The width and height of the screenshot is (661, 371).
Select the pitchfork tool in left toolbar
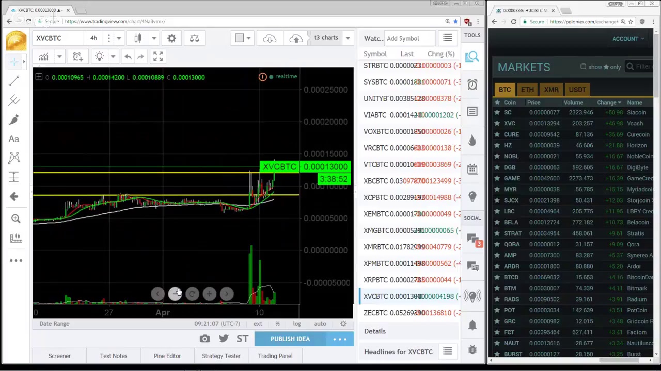click(14, 100)
